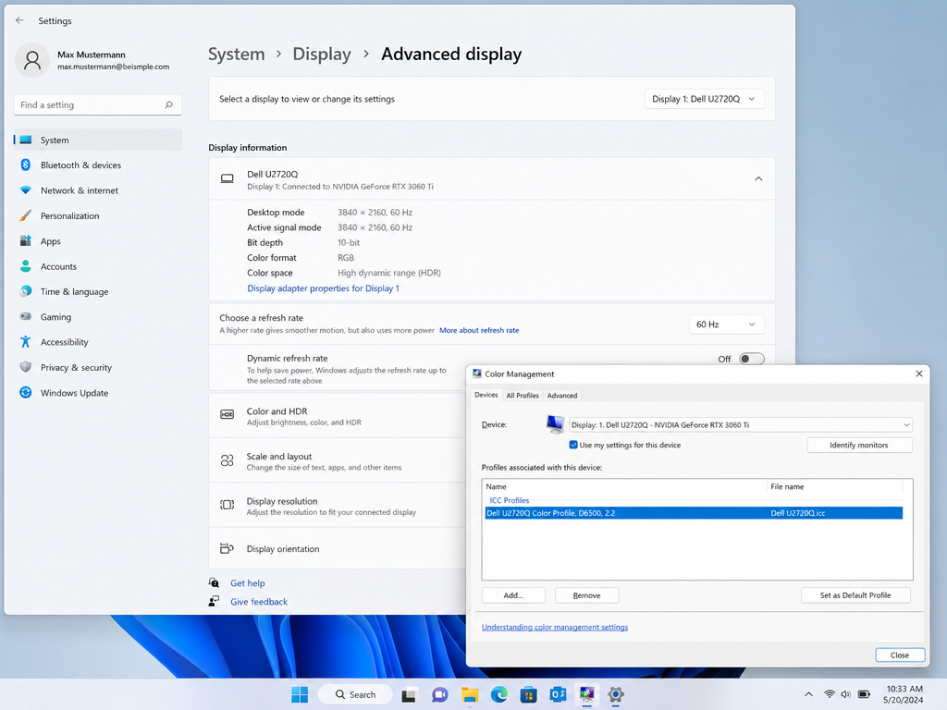Open Accessibility settings
Image resolution: width=947 pixels, height=710 pixels.
[x=98, y=342]
